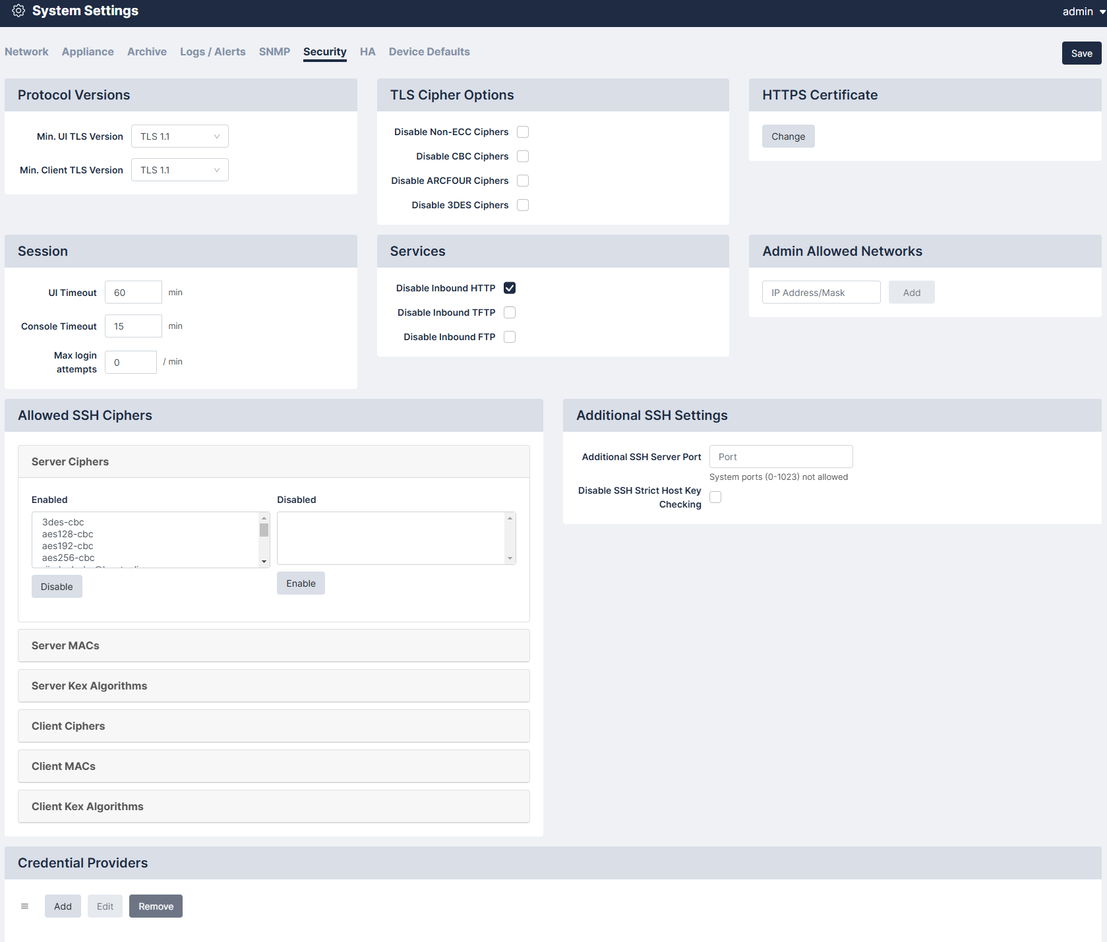1107x942 pixels.
Task: Go to the Logs / Alerts tab
Action: point(212,51)
